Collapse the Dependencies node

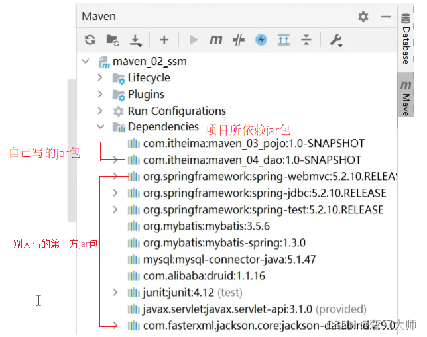coord(101,126)
